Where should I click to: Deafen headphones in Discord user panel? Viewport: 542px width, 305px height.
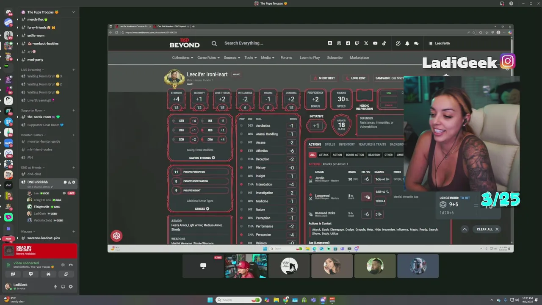[63, 287]
